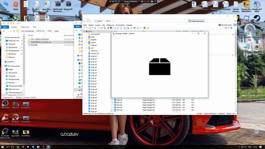This screenshot has height=149, width=265.
Task: Click the taskbar clock
Action: pos(255,147)
